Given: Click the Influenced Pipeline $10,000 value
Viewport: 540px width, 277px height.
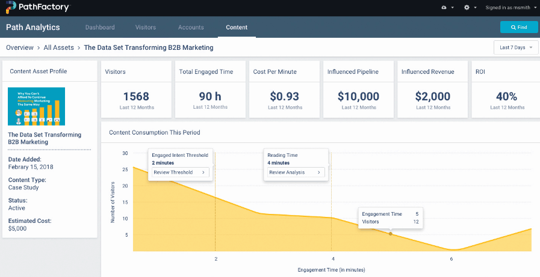Looking at the screenshot, I should (x=359, y=97).
